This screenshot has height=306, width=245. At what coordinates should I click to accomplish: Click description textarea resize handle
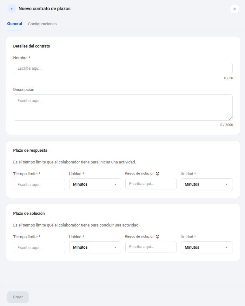[230, 118]
